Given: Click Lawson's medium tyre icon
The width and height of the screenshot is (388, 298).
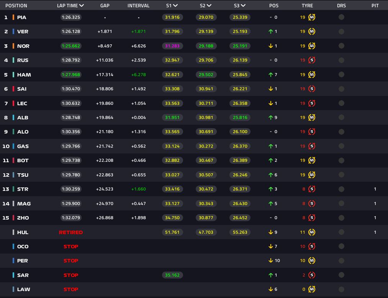Looking at the screenshot, I should click(312, 289).
